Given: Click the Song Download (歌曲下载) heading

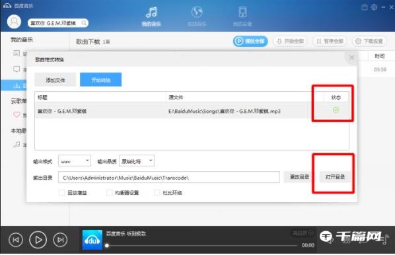Looking at the screenshot, I should (x=88, y=42).
